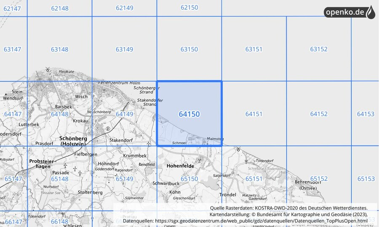
Task: Click grid cell label 63147
Action: (12, 50)
